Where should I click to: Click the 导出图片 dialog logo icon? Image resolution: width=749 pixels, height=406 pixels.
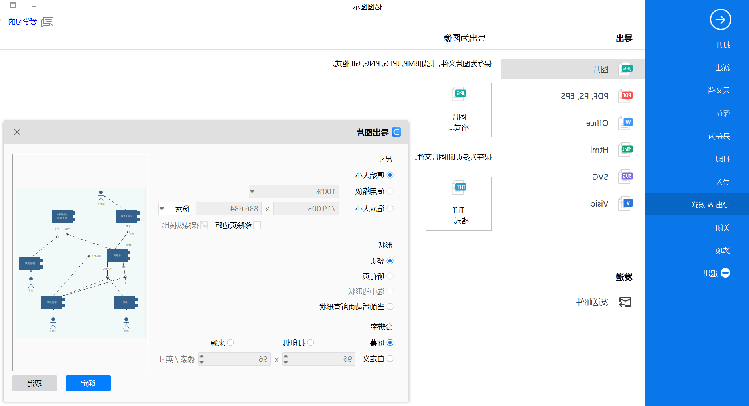(x=396, y=132)
